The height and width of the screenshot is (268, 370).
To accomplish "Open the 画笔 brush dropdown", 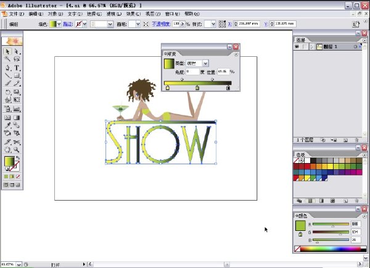I will [x=138, y=24].
